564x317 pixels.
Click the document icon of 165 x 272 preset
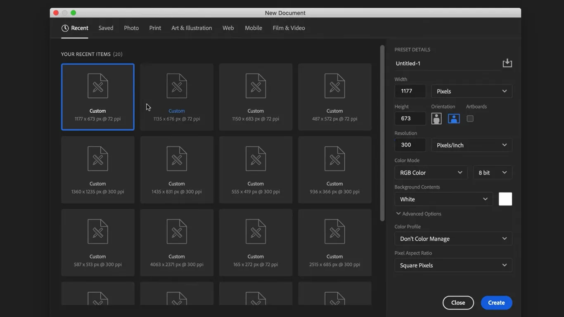[256, 232]
